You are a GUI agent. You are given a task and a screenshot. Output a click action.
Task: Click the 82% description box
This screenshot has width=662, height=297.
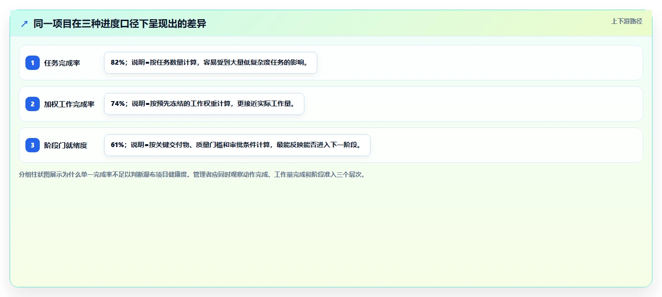click(x=210, y=63)
